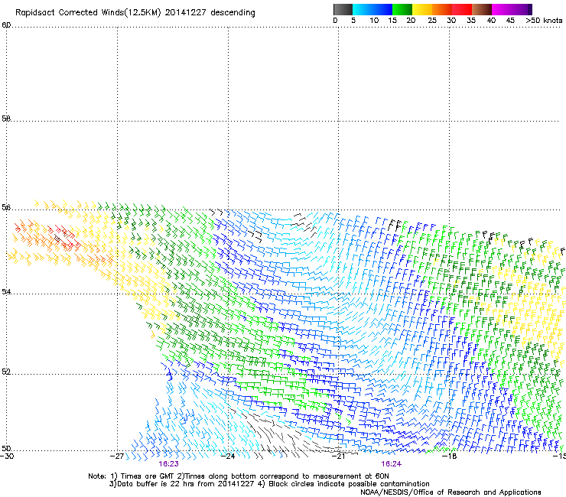
Task: Click the word 'descending' in the title
Action: click(233, 13)
